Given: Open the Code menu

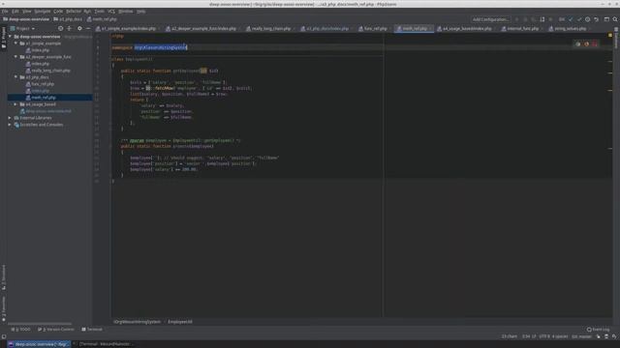Looking at the screenshot, I should (58, 11).
